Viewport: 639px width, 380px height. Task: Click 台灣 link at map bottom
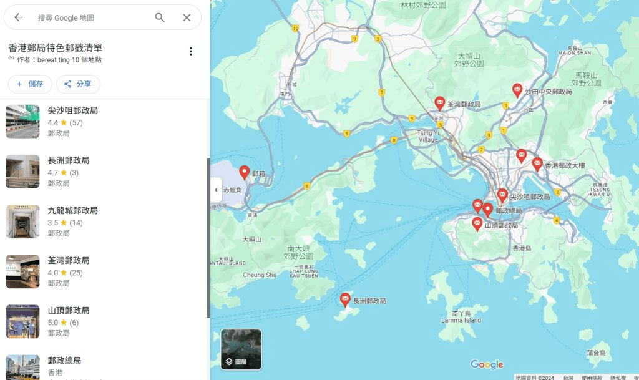[568, 378]
